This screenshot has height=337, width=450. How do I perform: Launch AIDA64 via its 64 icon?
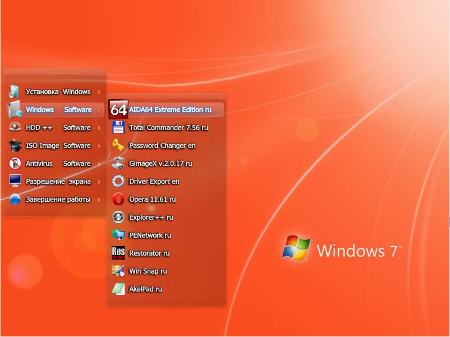[x=118, y=109]
